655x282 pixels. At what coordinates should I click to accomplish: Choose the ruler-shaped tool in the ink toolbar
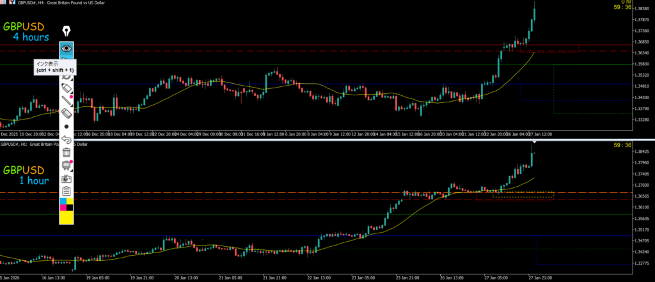click(67, 113)
